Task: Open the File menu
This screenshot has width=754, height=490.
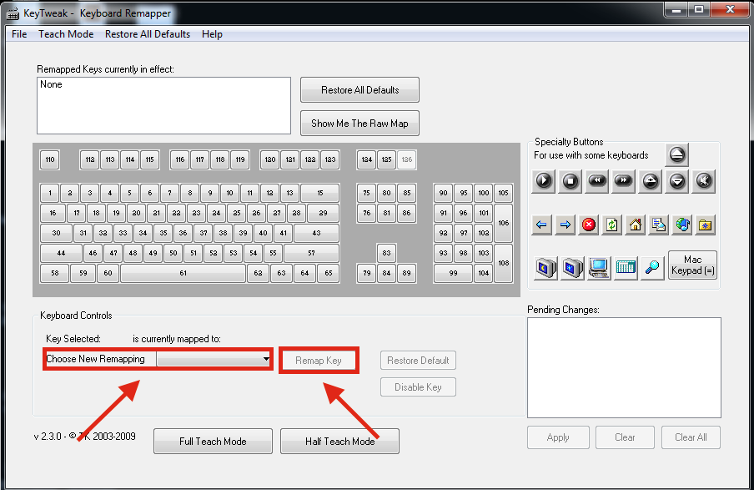Action: click(19, 34)
